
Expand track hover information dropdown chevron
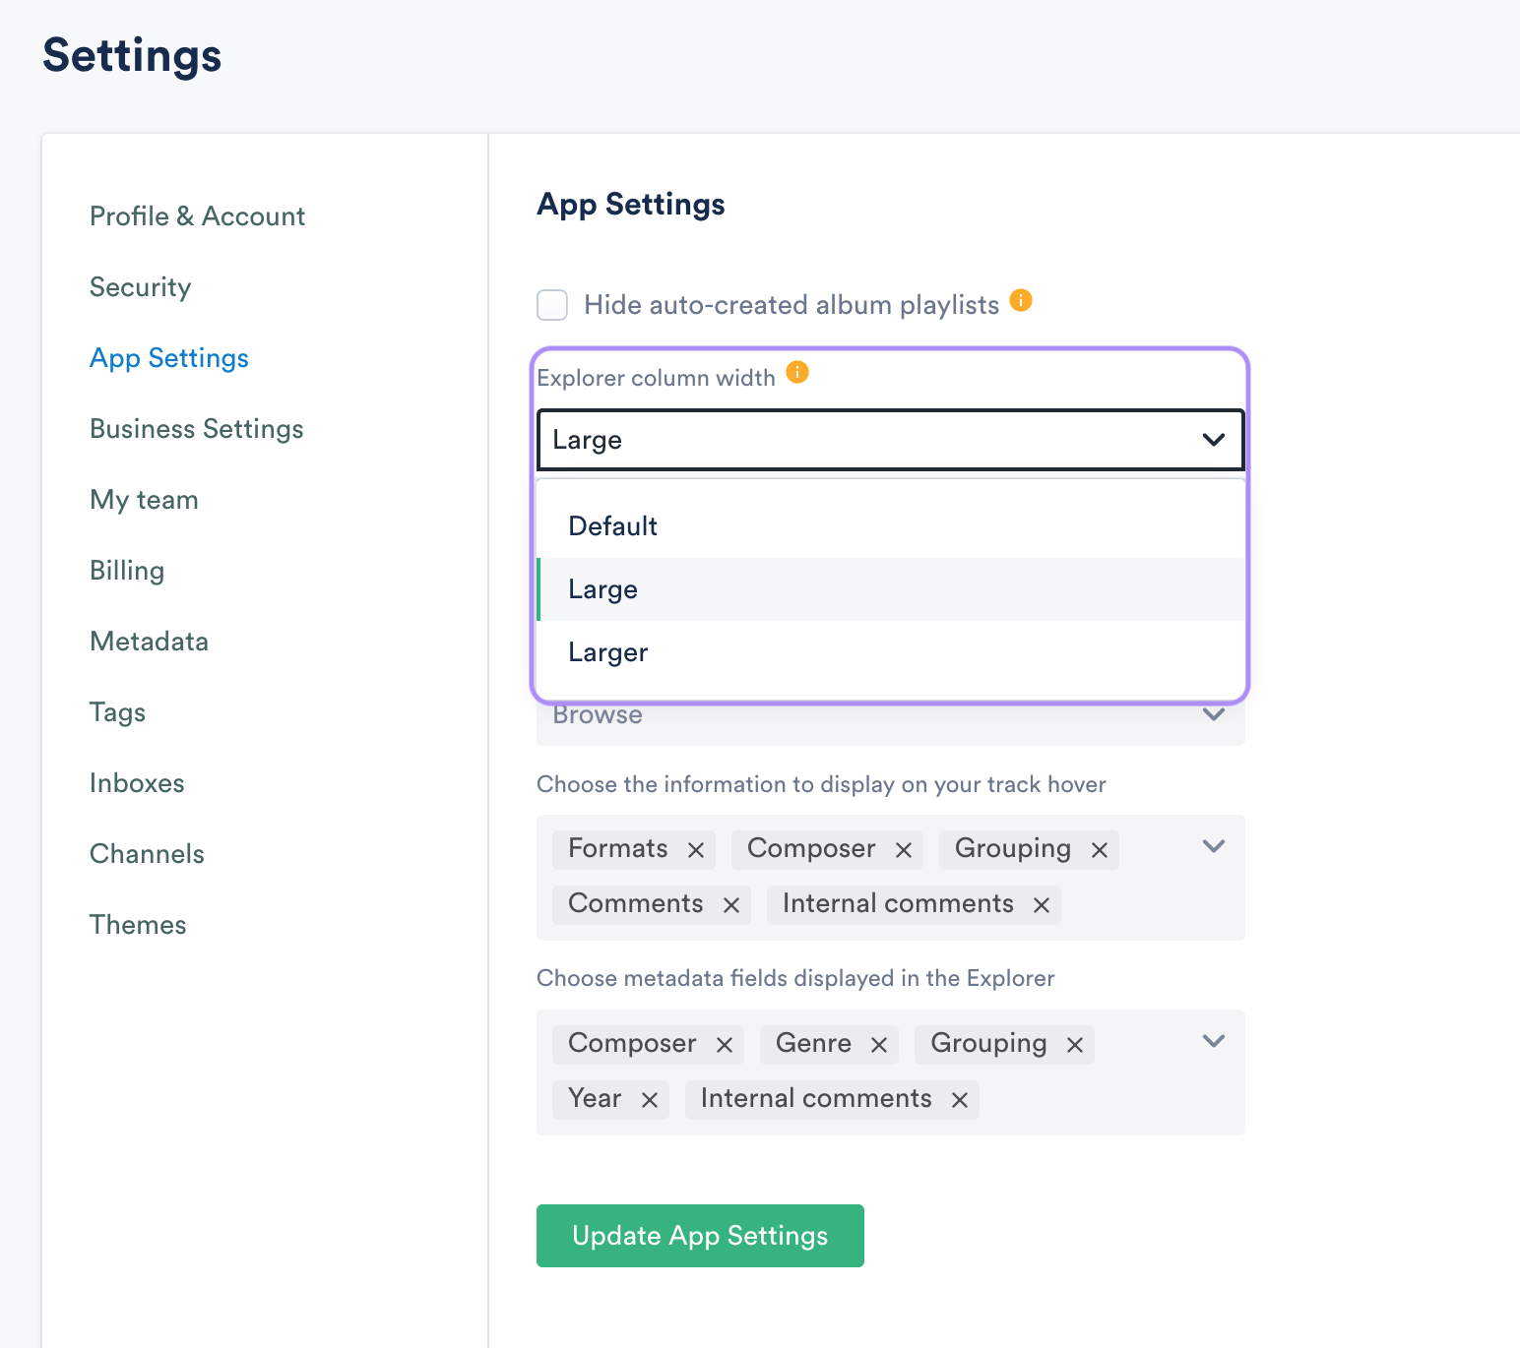tap(1214, 846)
